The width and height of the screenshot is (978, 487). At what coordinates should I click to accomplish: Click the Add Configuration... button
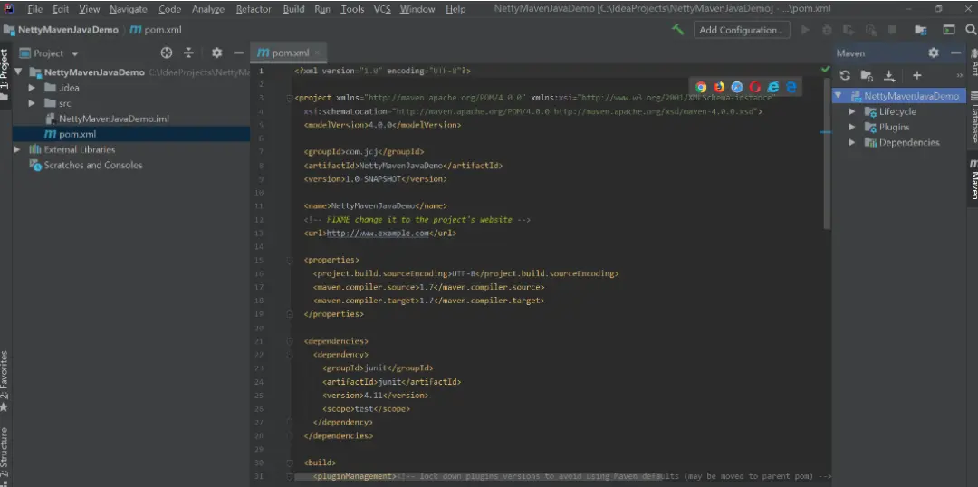741,30
